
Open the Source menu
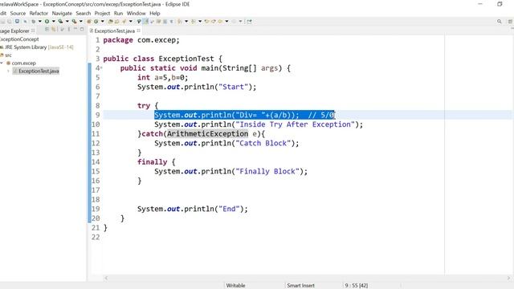point(18,13)
